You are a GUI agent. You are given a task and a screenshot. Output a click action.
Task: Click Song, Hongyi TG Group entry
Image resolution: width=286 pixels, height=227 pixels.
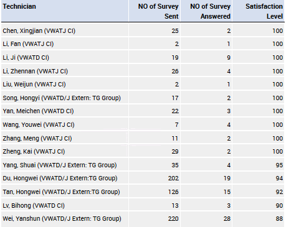[x=62, y=98]
